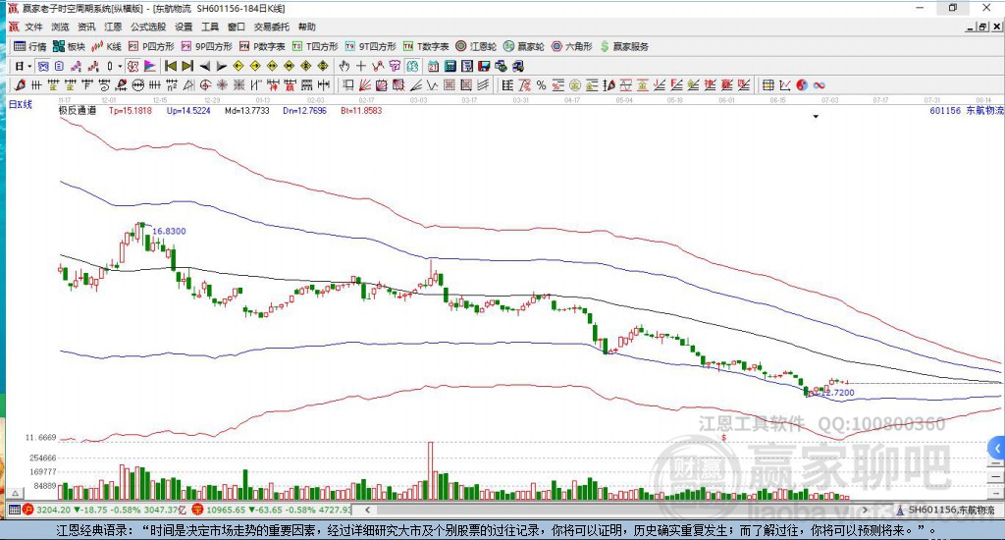Toggle the boxed red 双 icon
Viewport: 1005px width, 540px height.
click(132, 66)
